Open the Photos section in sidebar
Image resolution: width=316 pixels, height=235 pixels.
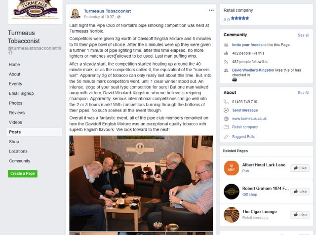16,103
